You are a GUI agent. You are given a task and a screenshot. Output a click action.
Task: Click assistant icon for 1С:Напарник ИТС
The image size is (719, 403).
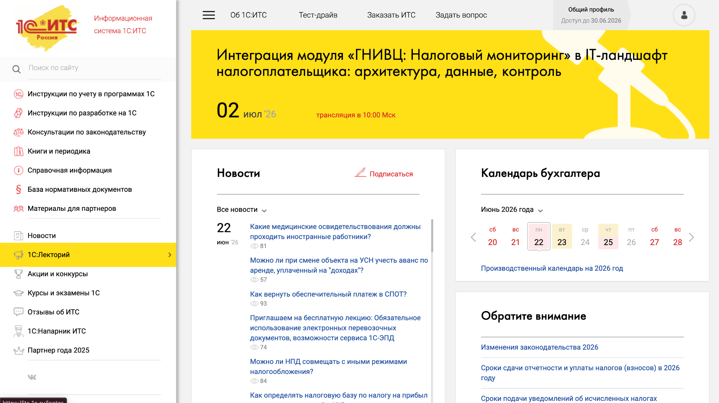point(18,331)
